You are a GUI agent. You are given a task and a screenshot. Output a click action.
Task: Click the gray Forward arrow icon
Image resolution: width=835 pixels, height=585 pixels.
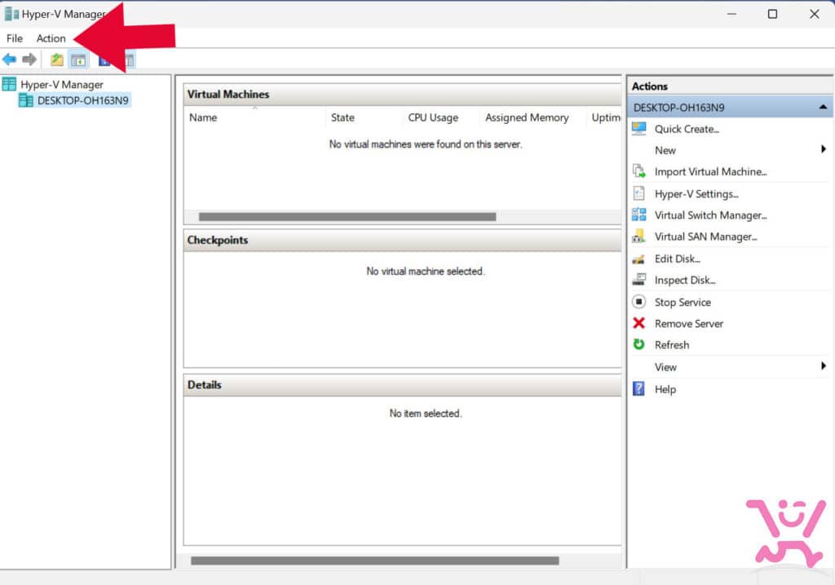click(x=29, y=59)
